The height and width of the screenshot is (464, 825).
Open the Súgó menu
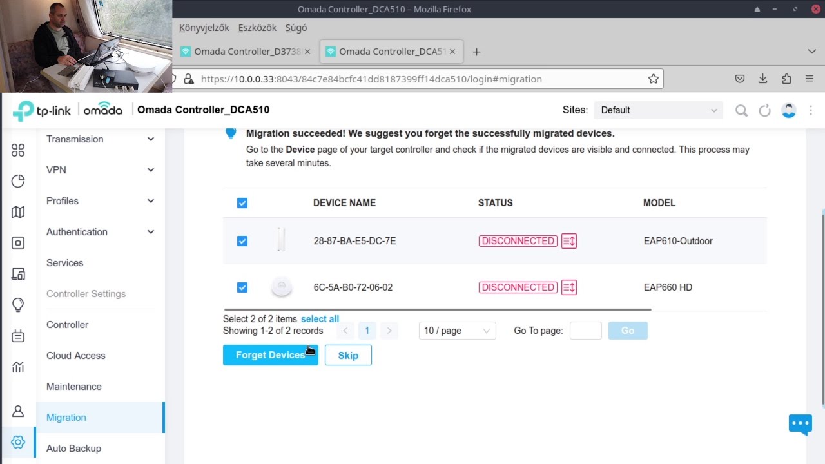(296, 28)
